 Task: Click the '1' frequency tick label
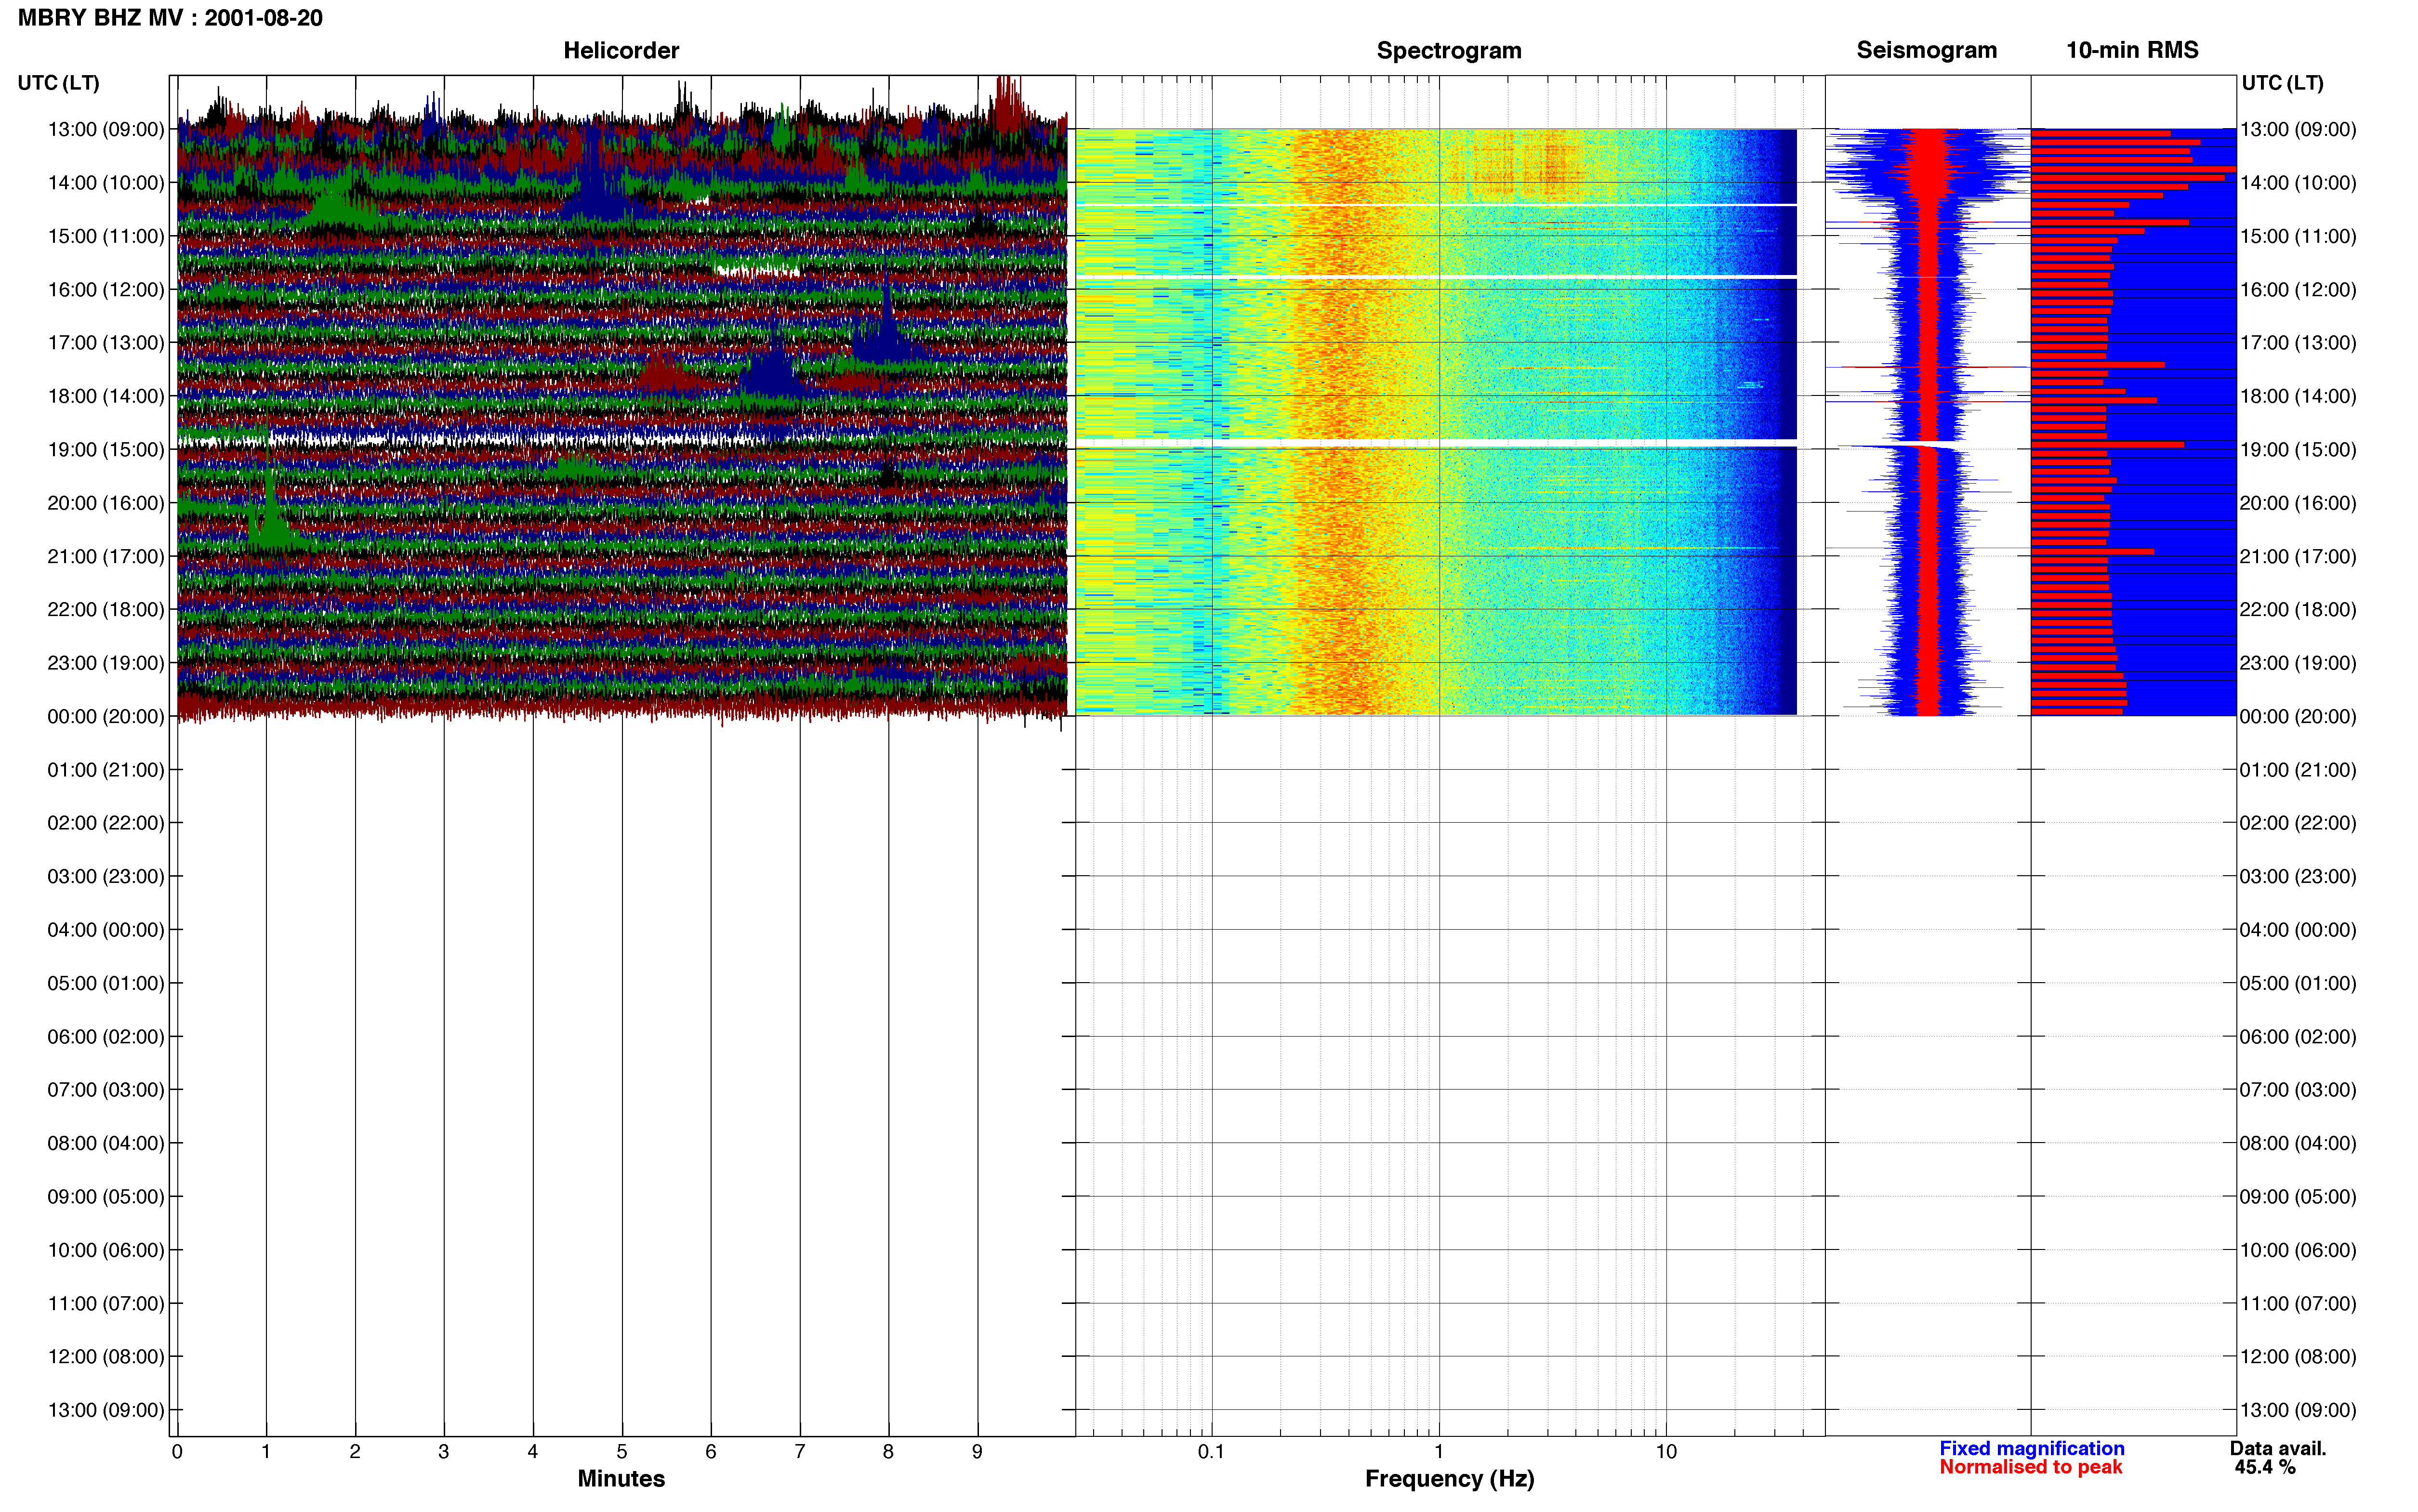click(1439, 1452)
